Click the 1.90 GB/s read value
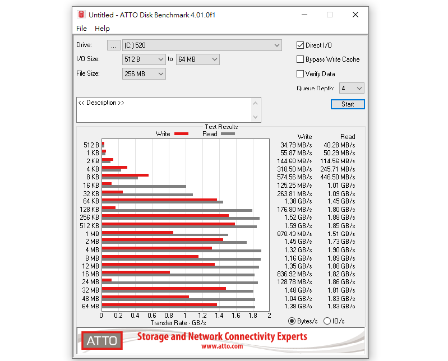Screen dimensions: 448x361 pos(341,250)
